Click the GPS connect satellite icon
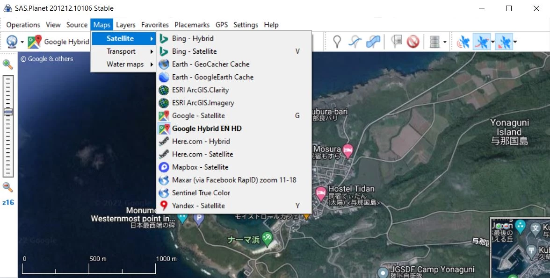The width and height of the screenshot is (550, 278). [463, 42]
